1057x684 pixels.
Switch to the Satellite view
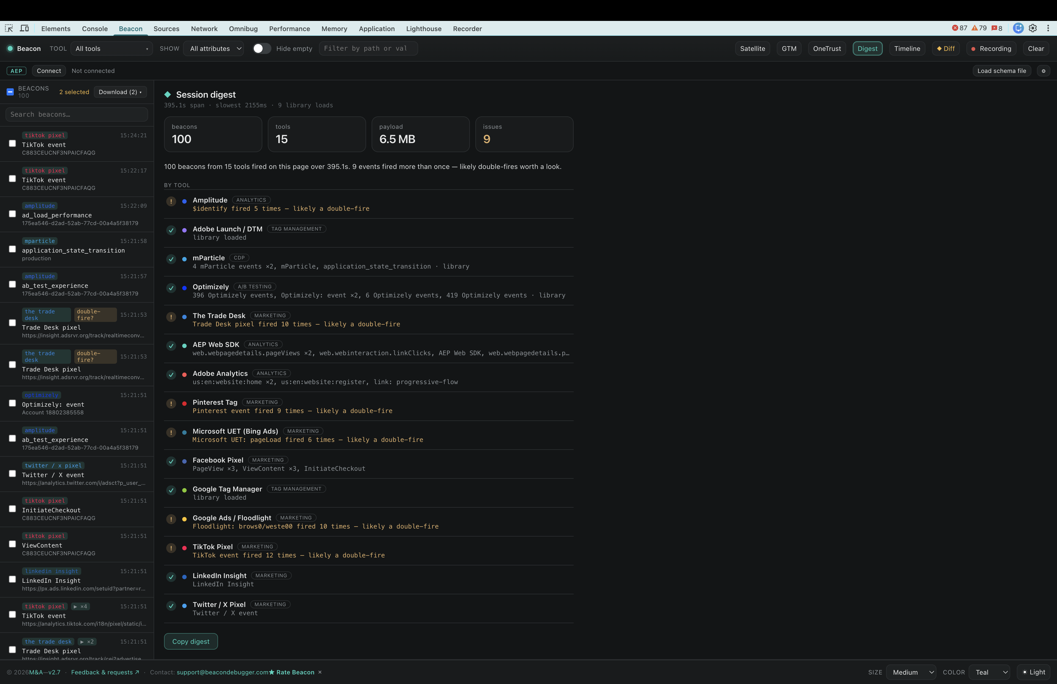[x=753, y=49]
